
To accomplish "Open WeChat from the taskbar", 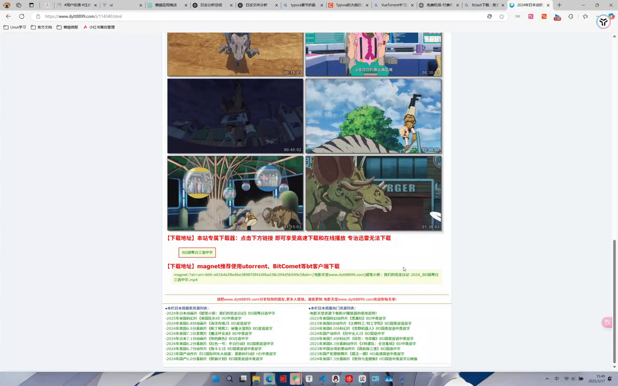I will [x=296, y=379].
